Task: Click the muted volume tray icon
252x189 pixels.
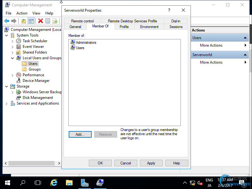Action: point(200,183)
